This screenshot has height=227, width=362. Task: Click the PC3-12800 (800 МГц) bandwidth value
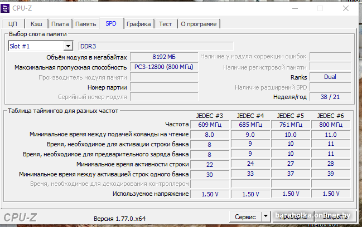click(164, 67)
